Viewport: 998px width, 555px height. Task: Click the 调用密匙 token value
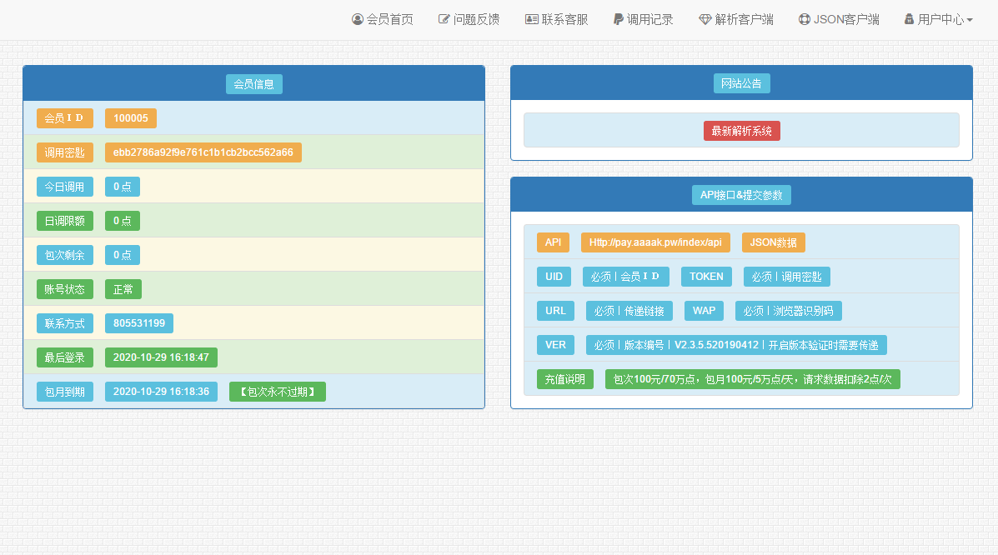203,152
